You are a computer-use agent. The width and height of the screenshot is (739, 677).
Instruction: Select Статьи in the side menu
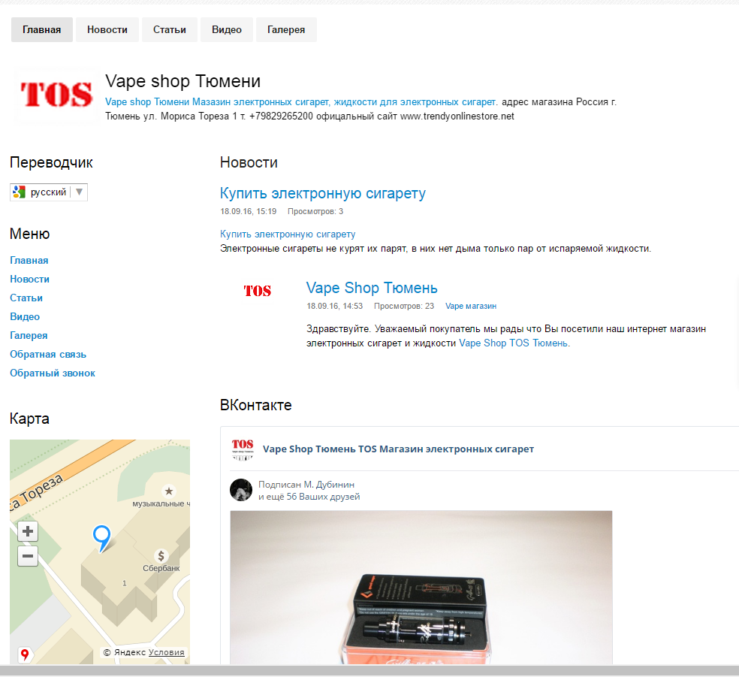pyautogui.click(x=26, y=298)
